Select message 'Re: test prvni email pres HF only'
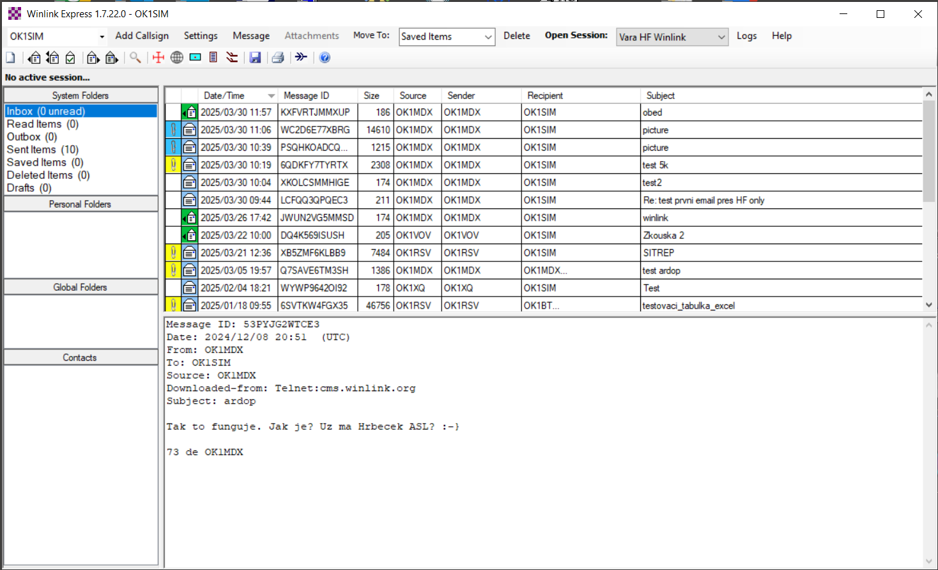 [544, 200]
